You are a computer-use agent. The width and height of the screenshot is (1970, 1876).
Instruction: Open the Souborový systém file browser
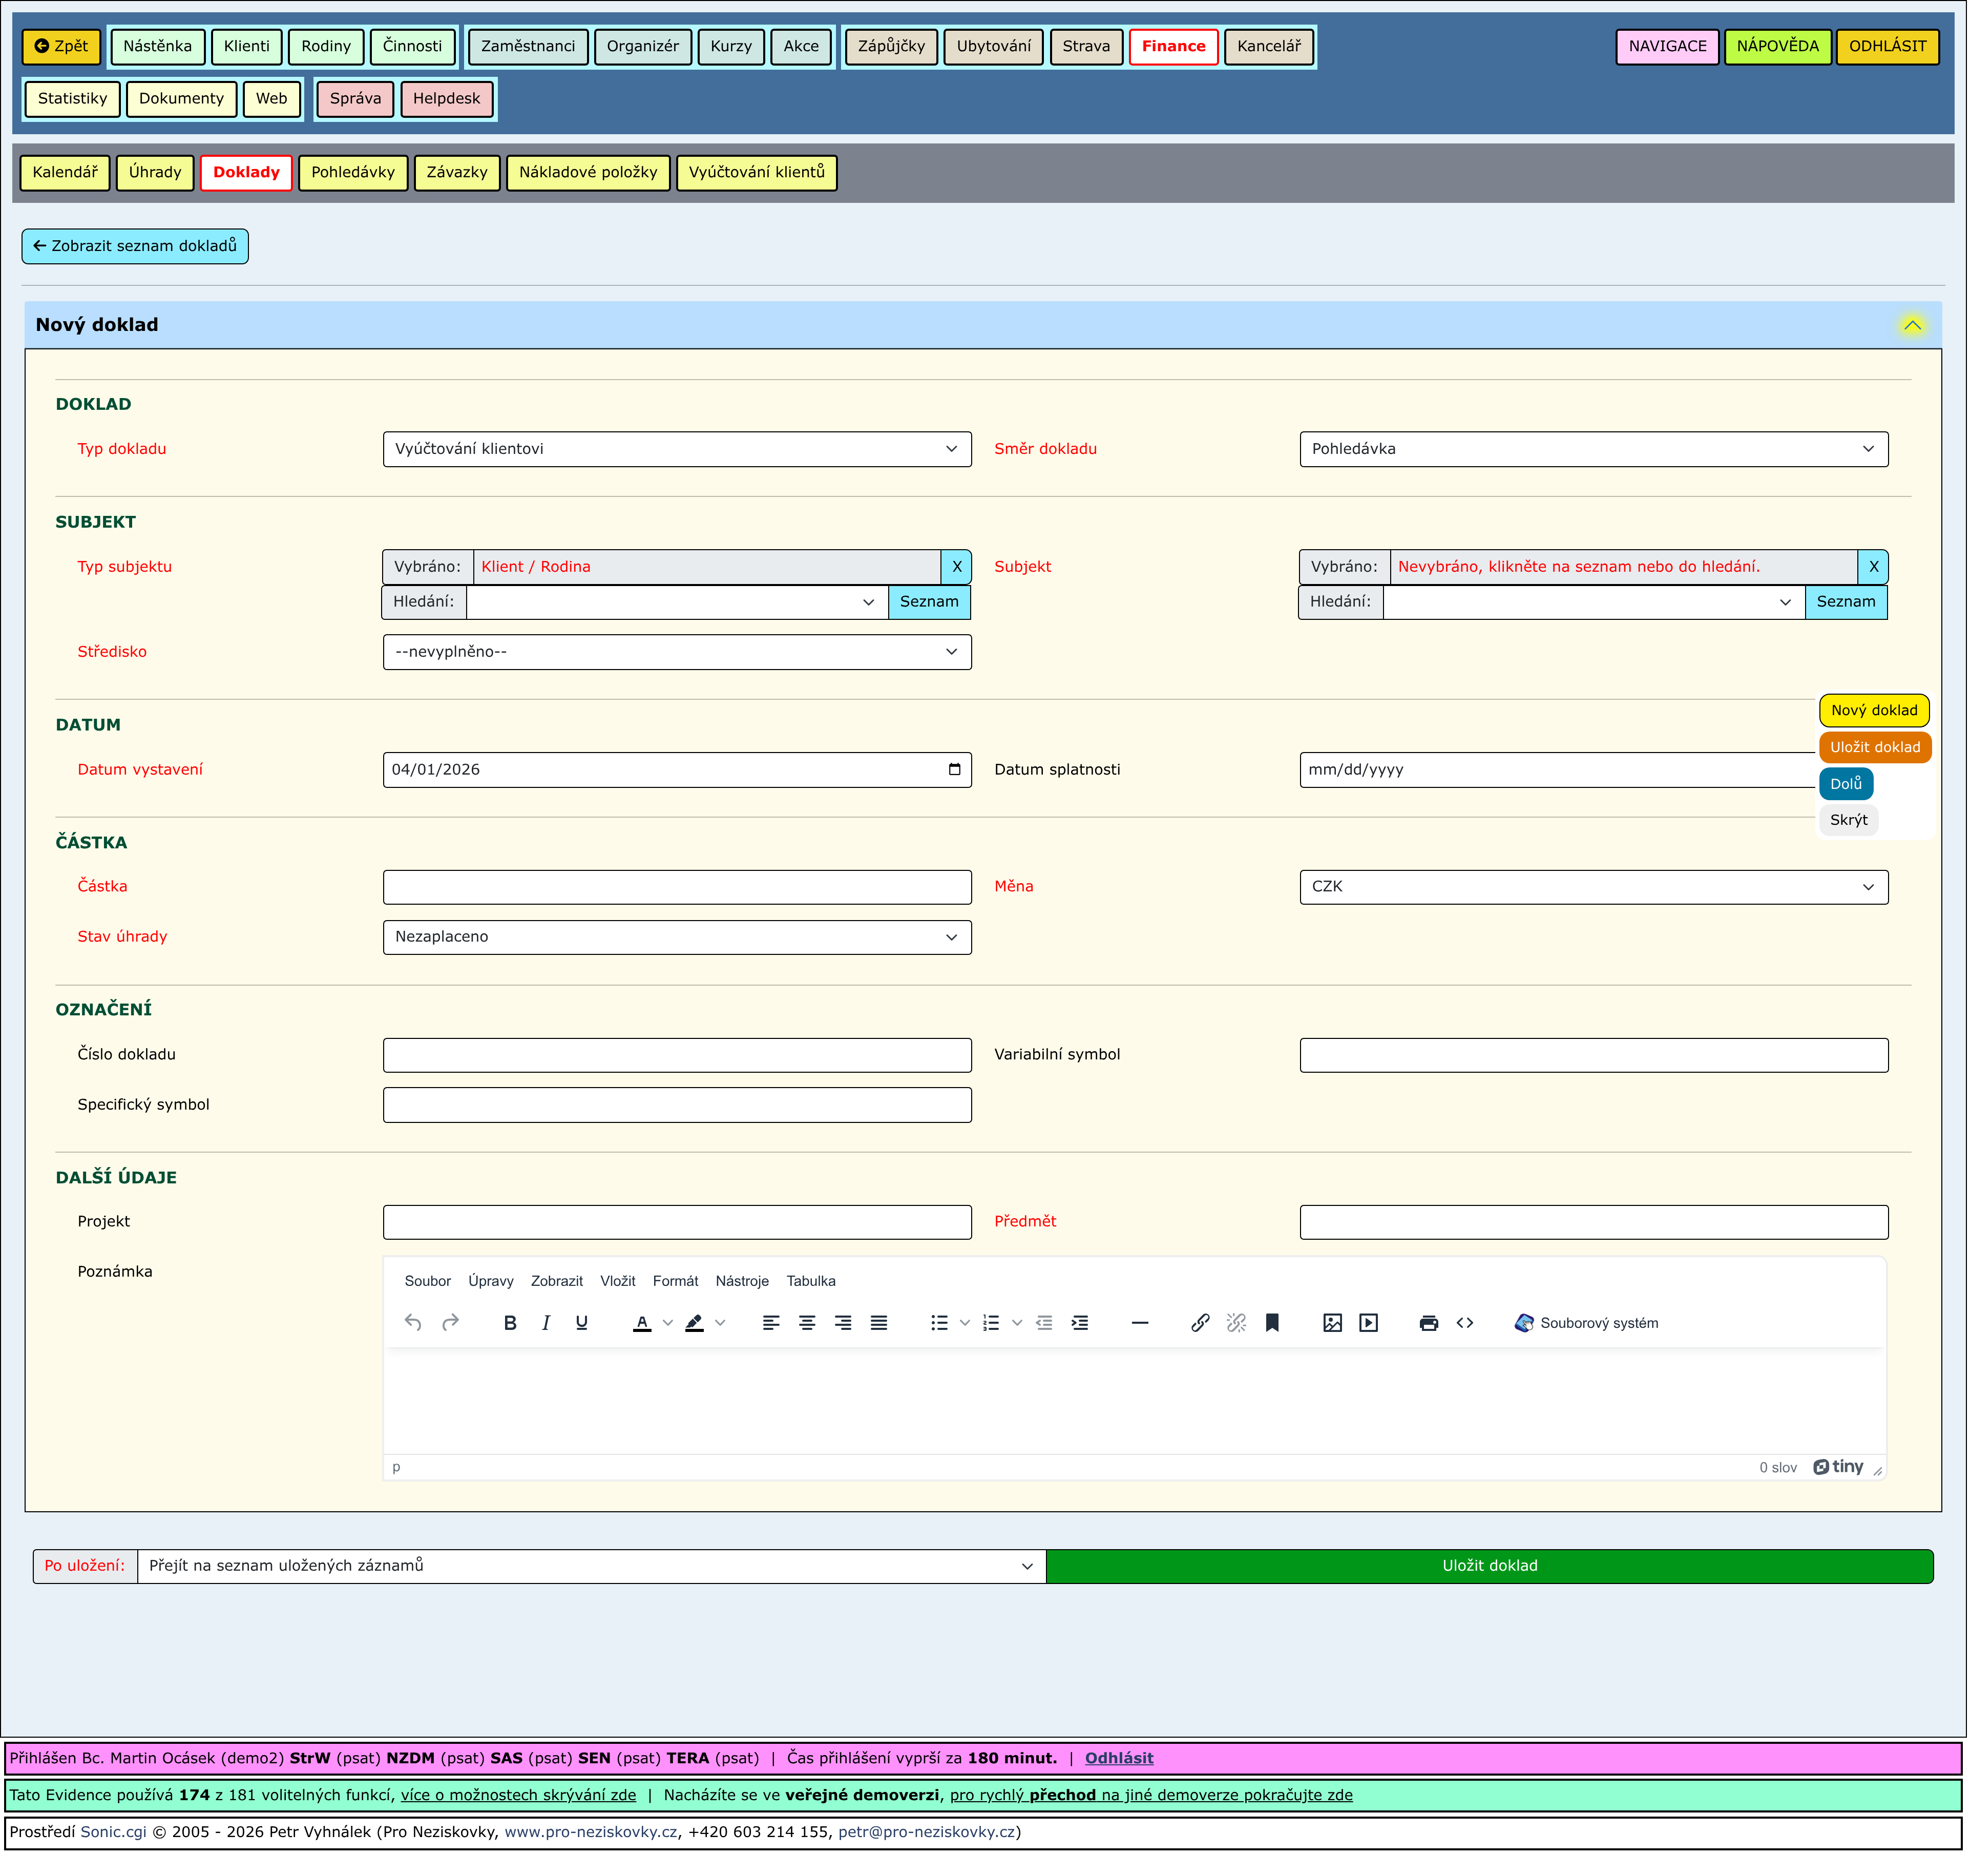[x=1587, y=1324]
